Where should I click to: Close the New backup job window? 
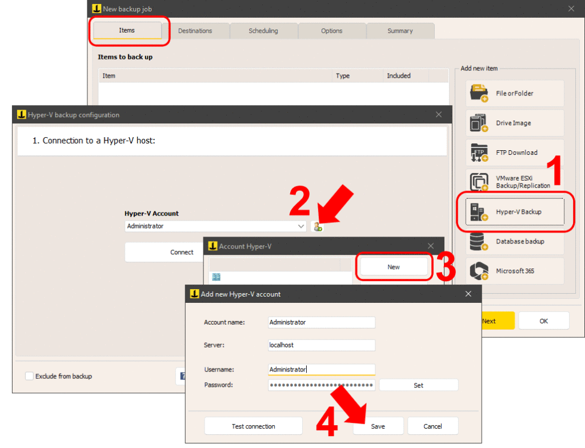pyautogui.click(x=571, y=9)
